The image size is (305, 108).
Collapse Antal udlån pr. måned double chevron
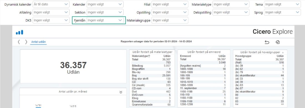tap(121, 92)
